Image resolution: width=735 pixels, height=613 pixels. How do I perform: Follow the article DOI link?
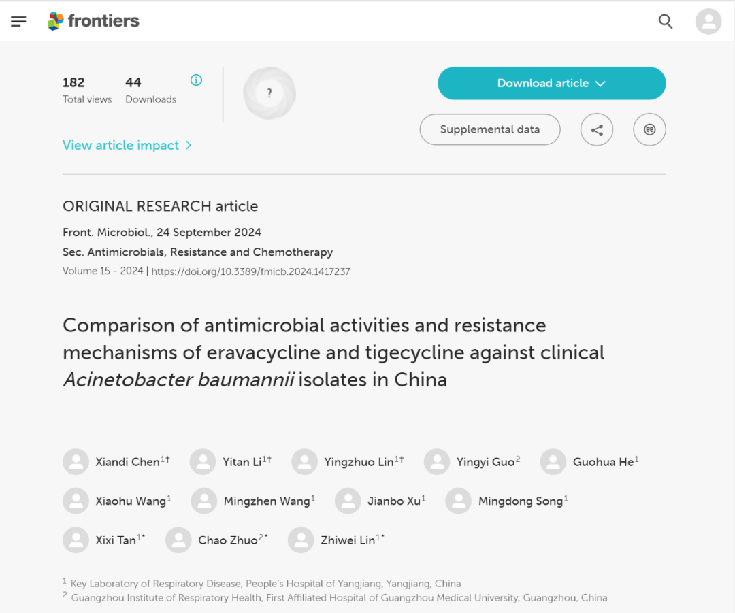point(250,271)
